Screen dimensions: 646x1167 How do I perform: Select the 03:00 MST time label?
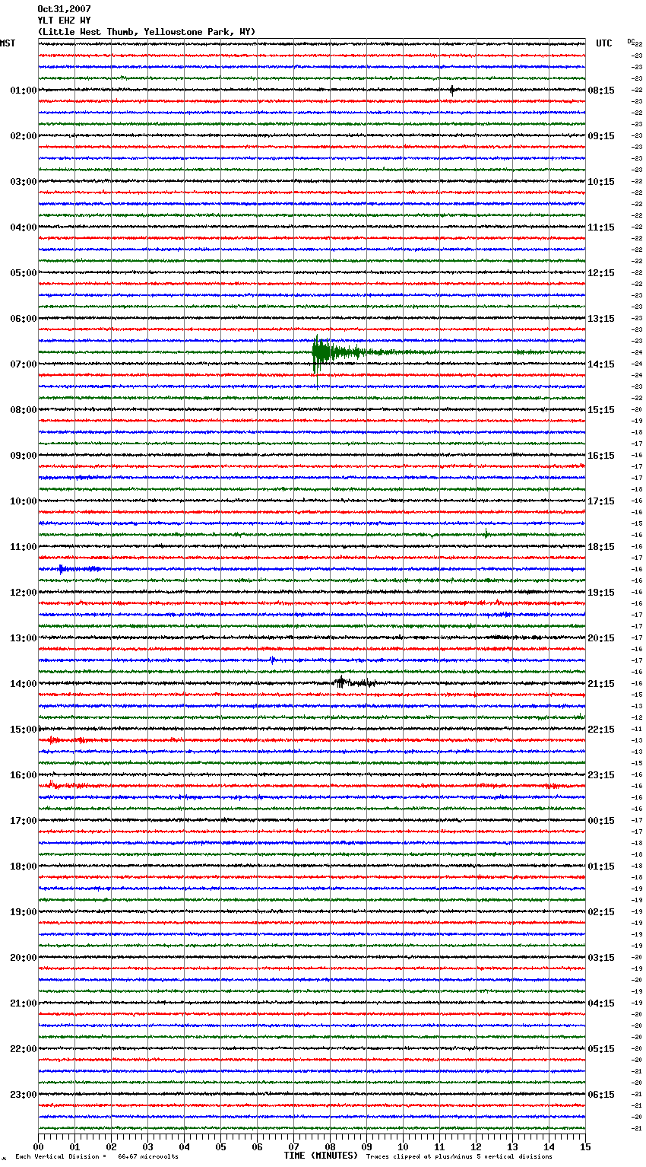24,182
